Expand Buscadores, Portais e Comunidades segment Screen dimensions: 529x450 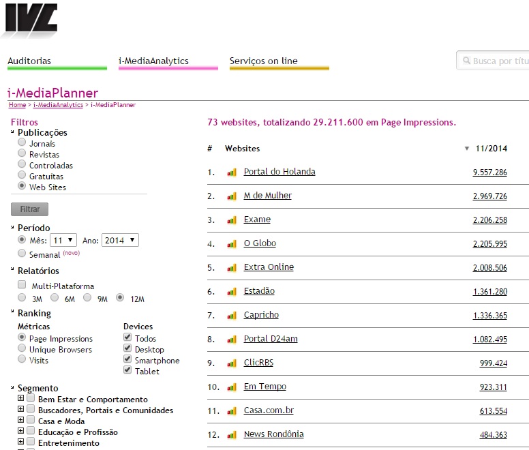(20, 409)
